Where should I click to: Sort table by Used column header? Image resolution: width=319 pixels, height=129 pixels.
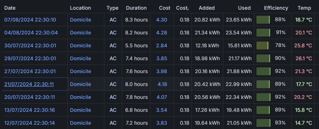(244, 8)
